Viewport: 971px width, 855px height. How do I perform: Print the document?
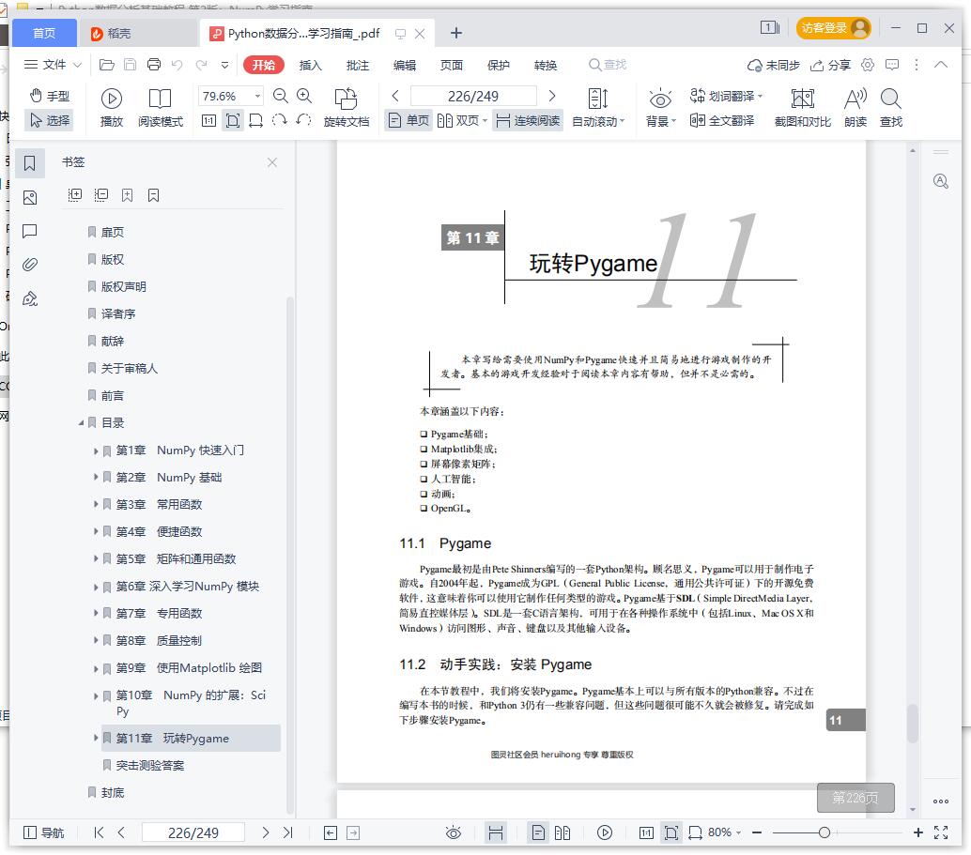pos(154,65)
